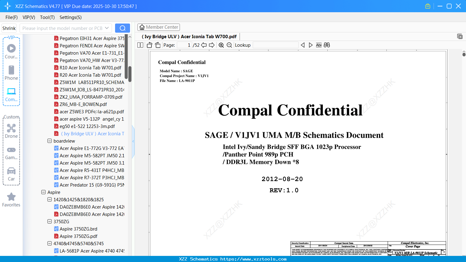Open Z5W1M_IOB_LS-B471PR10 file
Image resolution: width=466 pixels, height=262 pixels.
pos(89,90)
